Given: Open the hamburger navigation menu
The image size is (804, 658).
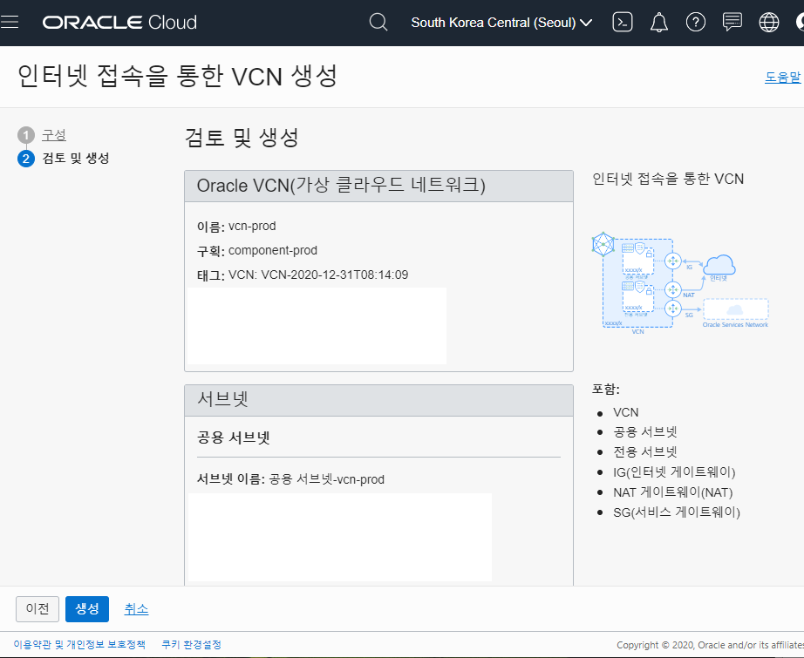Looking at the screenshot, I should point(10,22).
